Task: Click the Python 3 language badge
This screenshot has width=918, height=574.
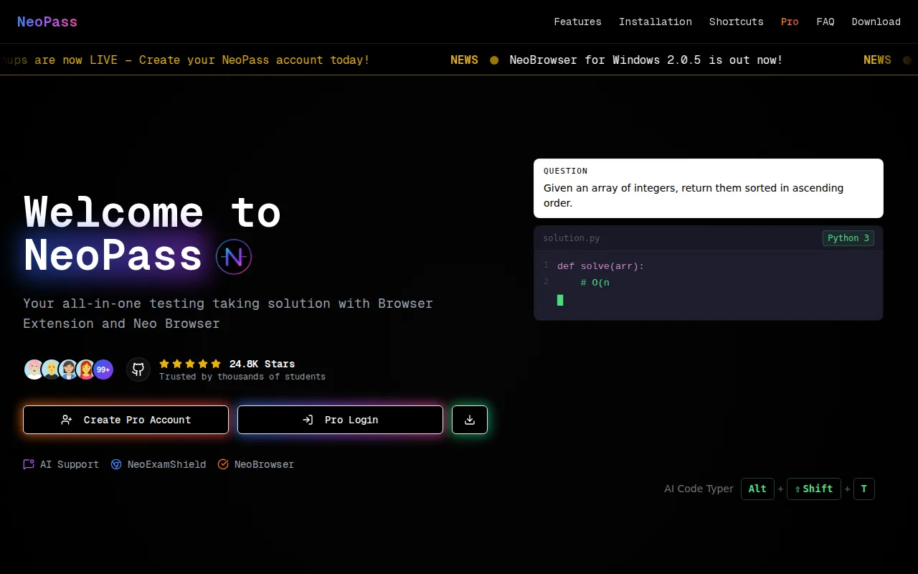Action: (848, 238)
